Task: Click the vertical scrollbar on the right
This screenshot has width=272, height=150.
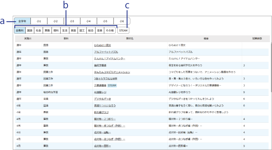Action: pyautogui.click(x=271, y=66)
